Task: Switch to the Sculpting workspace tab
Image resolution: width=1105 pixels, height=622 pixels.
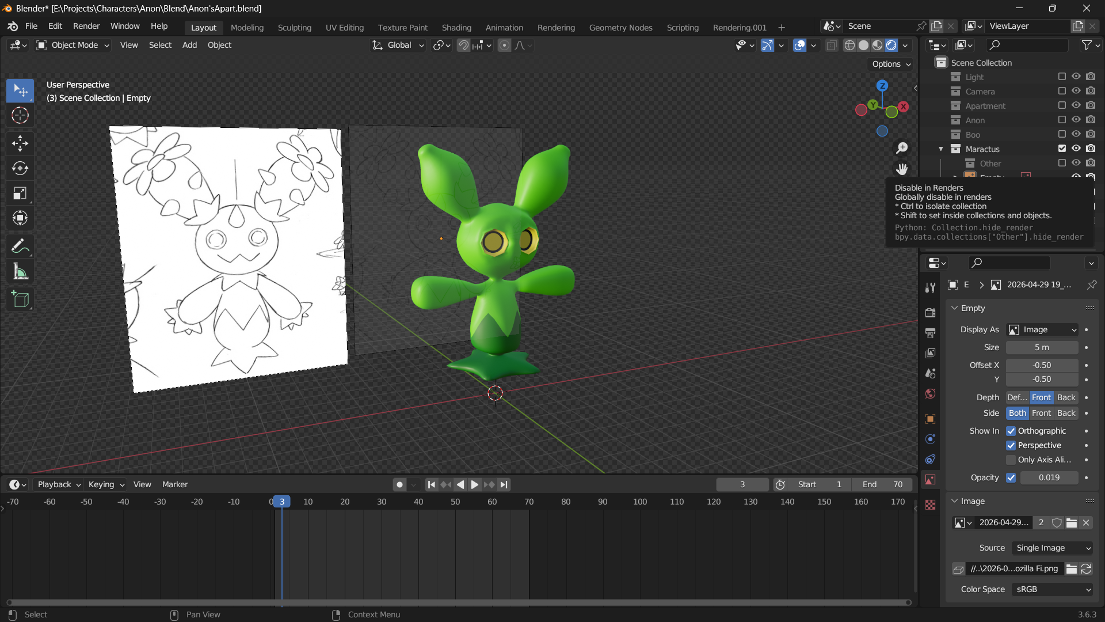Action: [x=294, y=28]
